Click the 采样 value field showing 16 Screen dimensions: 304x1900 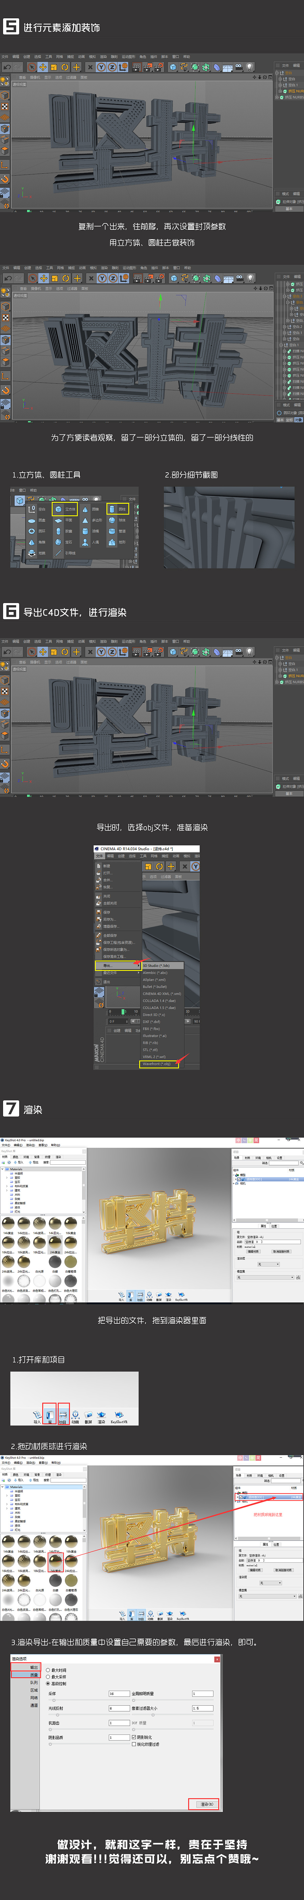(119, 1694)
